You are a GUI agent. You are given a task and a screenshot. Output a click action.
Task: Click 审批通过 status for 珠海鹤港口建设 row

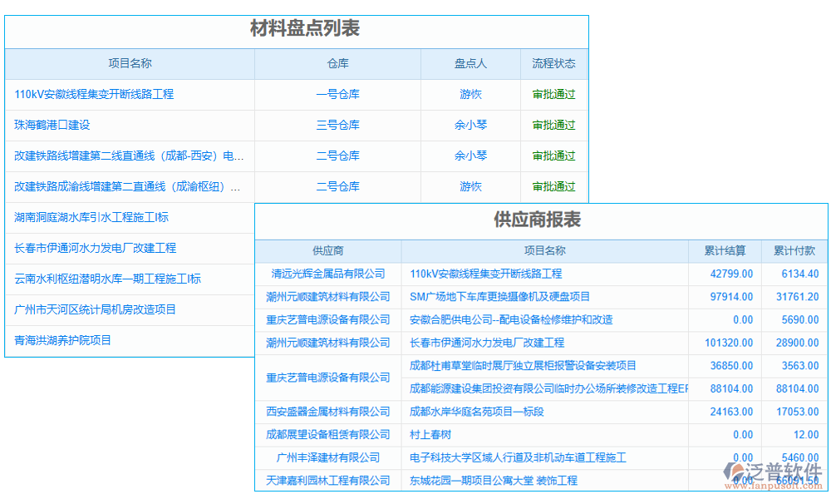pyautogui.click(x=553, y=125)
